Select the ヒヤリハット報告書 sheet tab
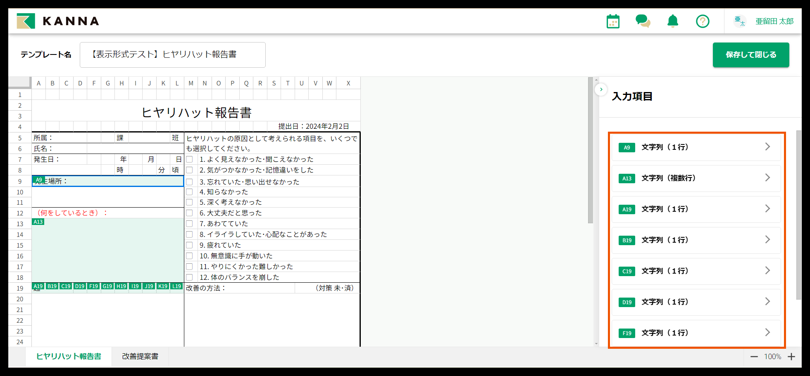This screenshot has height=376, width=810. pos(69,356)
